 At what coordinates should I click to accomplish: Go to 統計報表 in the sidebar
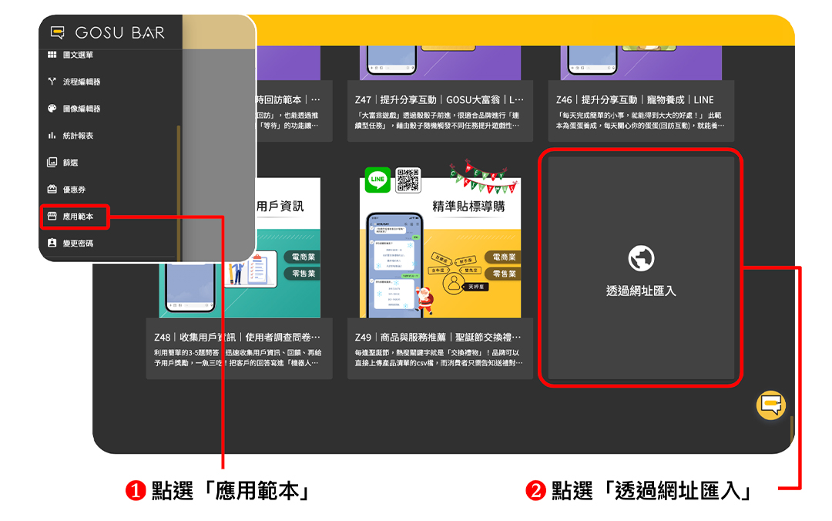pyautogui.click(x=78, y=136)
